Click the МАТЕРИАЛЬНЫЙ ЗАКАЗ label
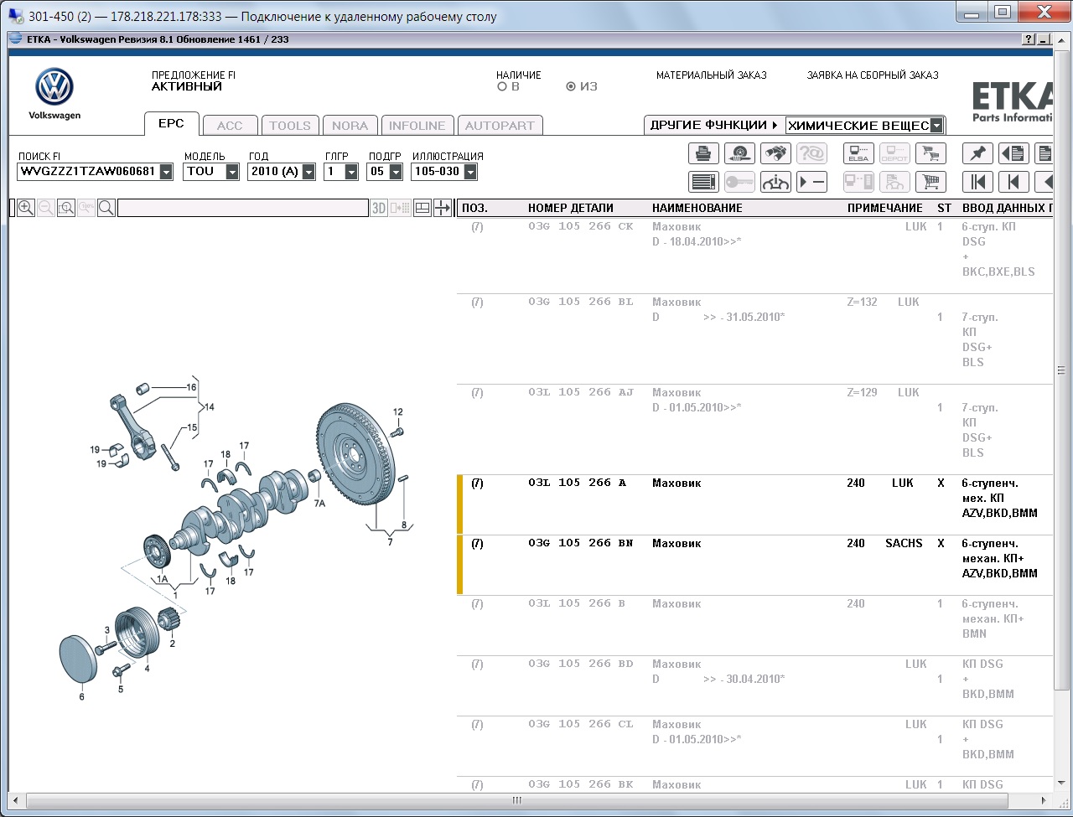This screenshot has width=1073, height=817. 712,75
